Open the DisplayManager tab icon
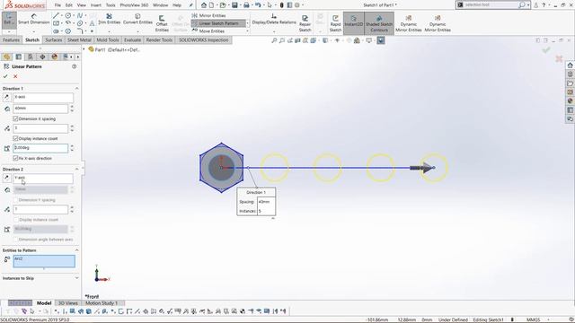The height and width of the screenshot is (323, 575). [54, 57]
